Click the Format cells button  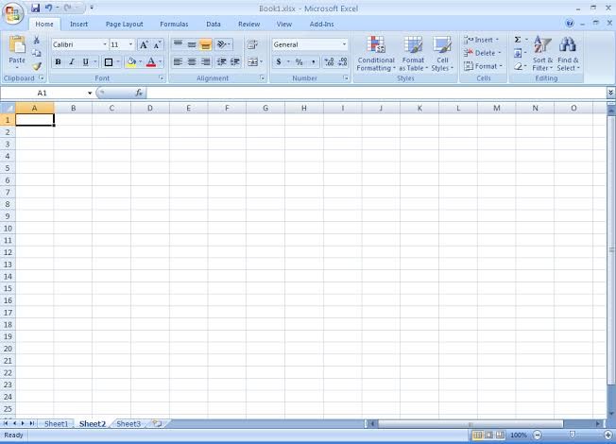pos(483,66)
